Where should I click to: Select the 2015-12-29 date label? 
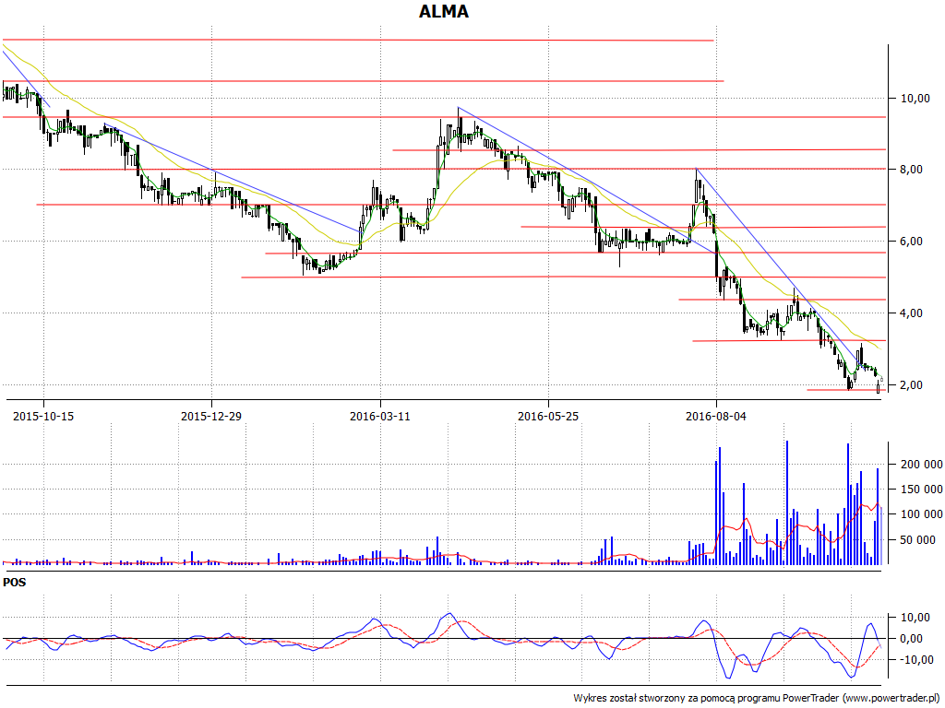tap(211, 416)
